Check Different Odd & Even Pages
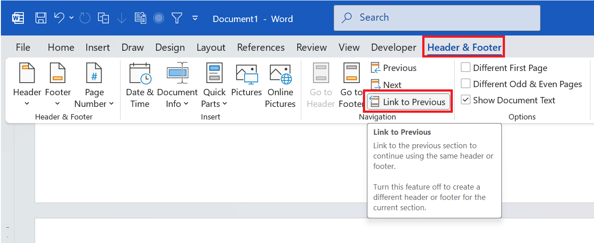The height and width of the screenshot is (243, 594). 466,84
